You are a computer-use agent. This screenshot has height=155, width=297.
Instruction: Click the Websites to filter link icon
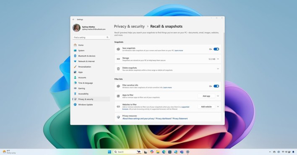pyautogui.click(x=118, y=107)
